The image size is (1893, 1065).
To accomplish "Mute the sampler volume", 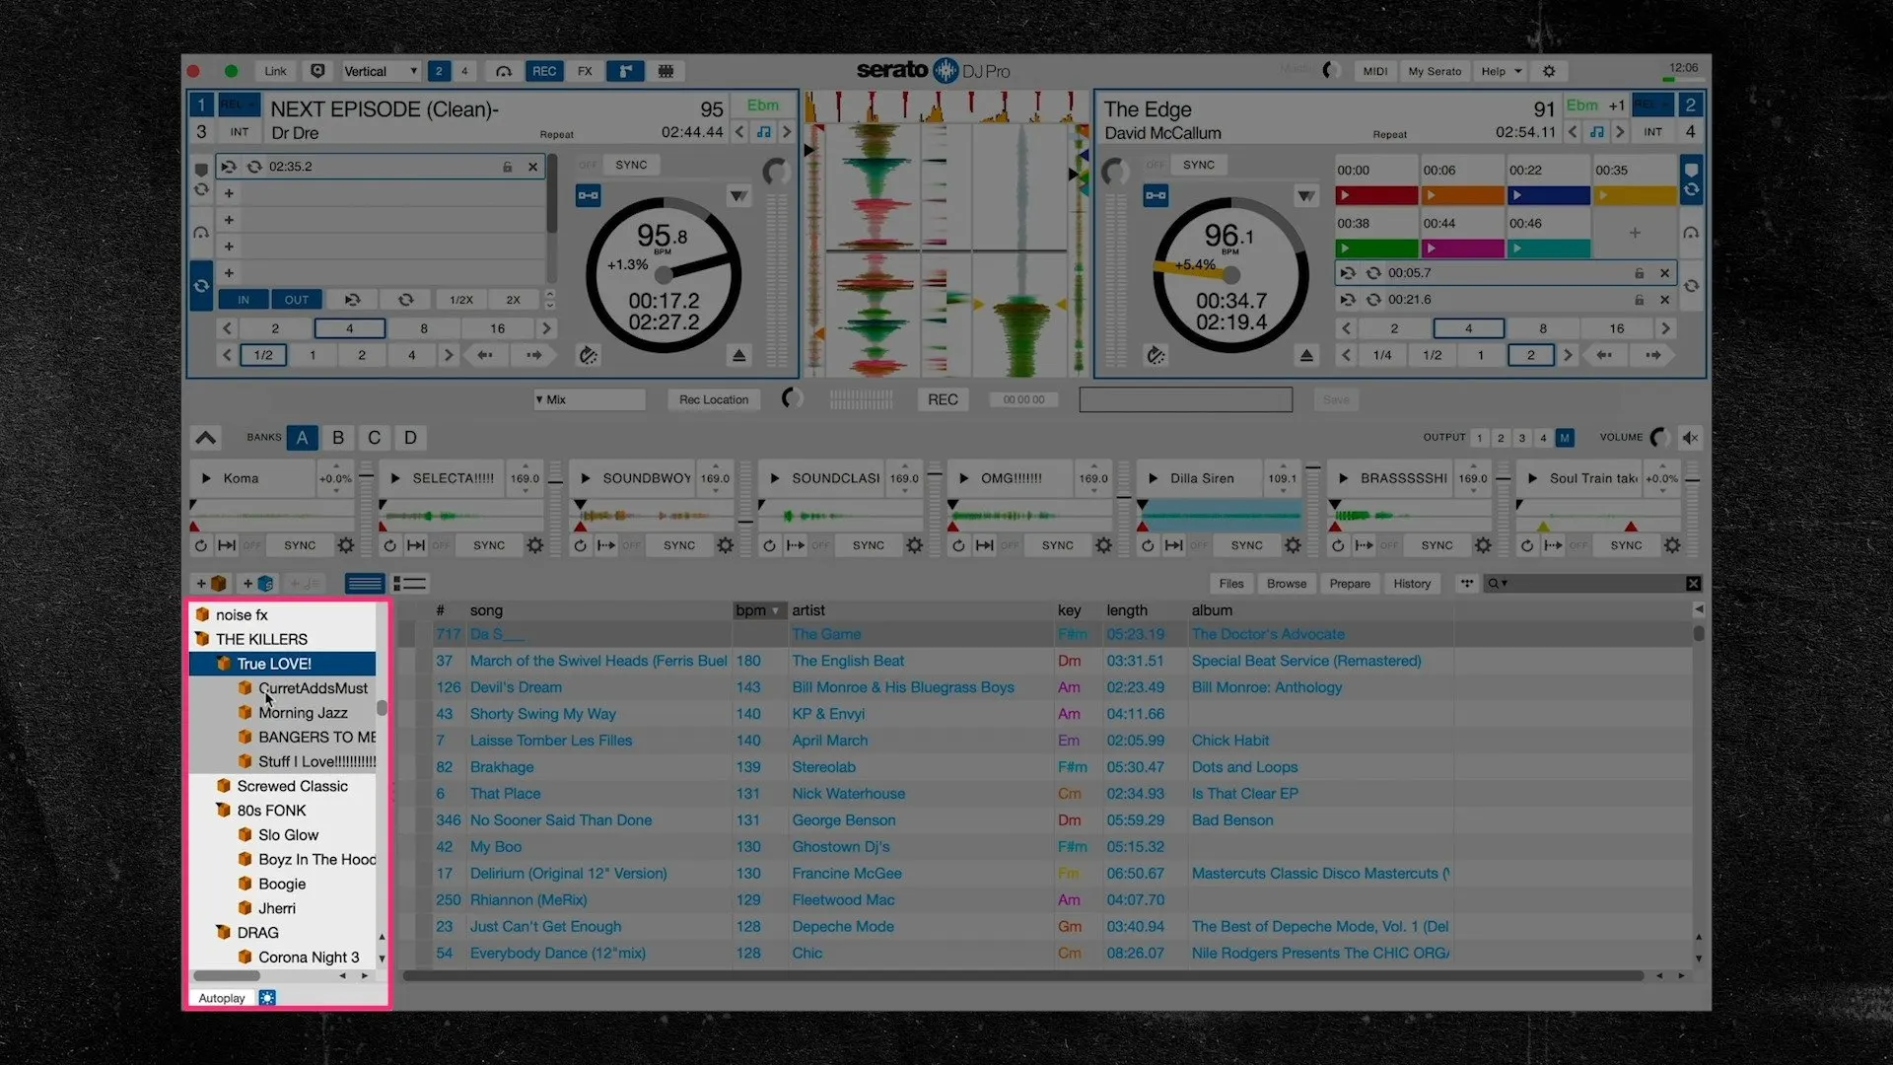I will 1690,438.
